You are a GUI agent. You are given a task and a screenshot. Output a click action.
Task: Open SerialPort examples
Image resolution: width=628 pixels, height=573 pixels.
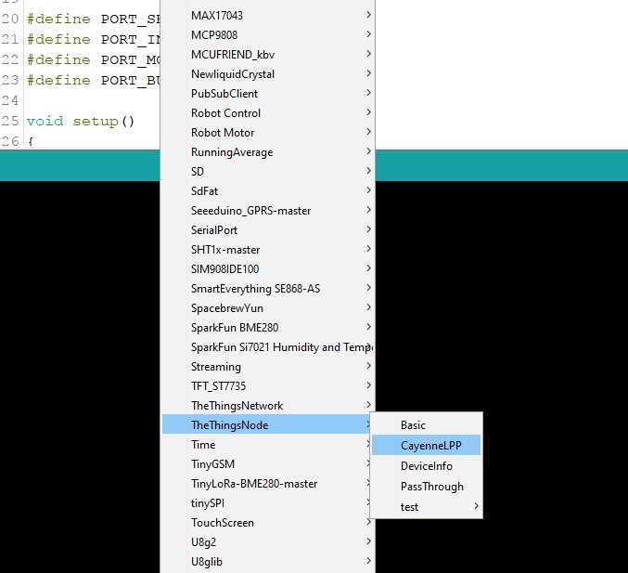click(267, 229)
